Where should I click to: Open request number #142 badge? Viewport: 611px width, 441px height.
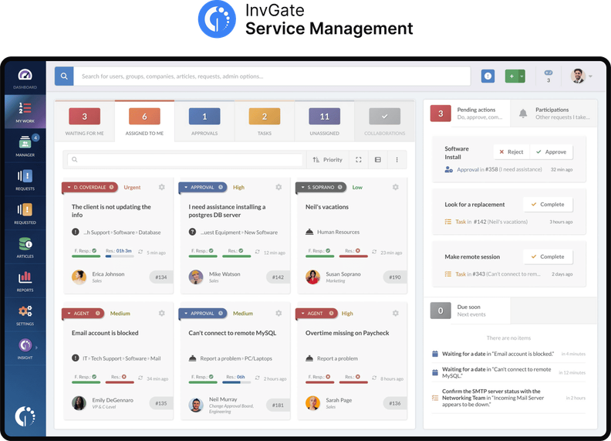click(x=278, y=277)
